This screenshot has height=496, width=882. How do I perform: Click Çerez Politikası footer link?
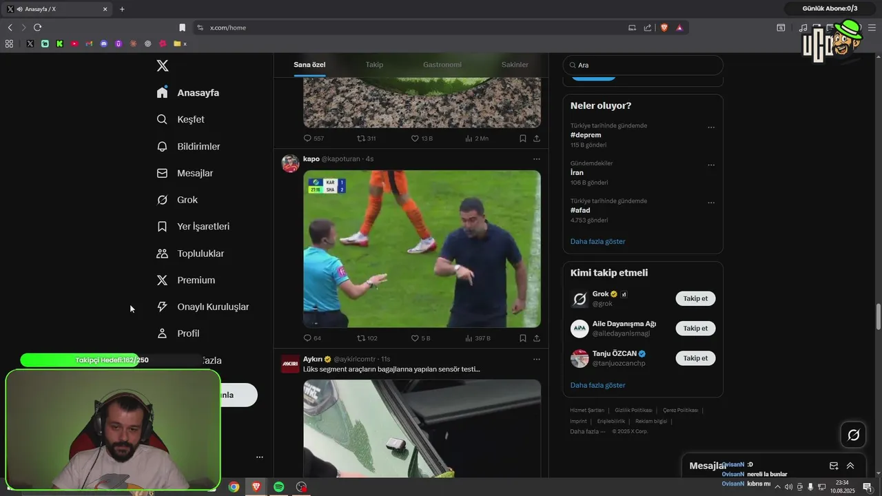[680, 411]
